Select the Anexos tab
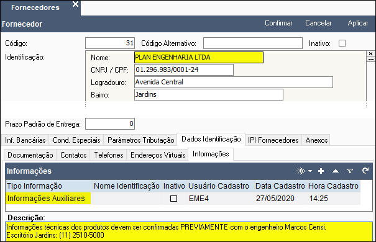The height and width of the screenshot is (242, 376). [x=316, y=140]
